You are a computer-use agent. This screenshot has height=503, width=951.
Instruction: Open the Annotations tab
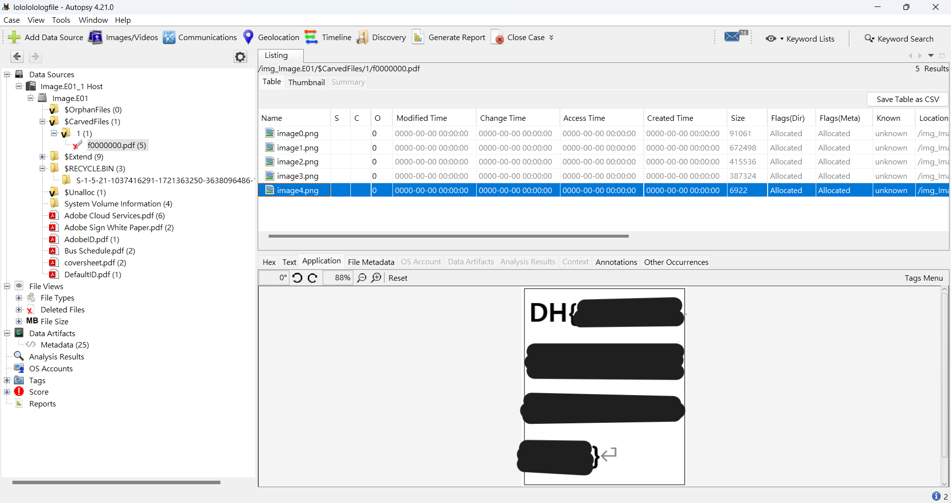pyautogui.click(x=616, y=262)
